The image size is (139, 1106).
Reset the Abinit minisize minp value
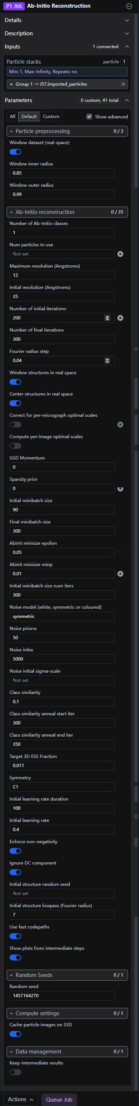[120, 574]
